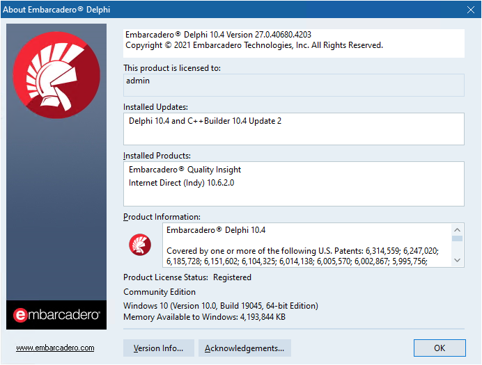Open the Version Info dialog
The image size is (482, 365).
[x=159, y=348]
